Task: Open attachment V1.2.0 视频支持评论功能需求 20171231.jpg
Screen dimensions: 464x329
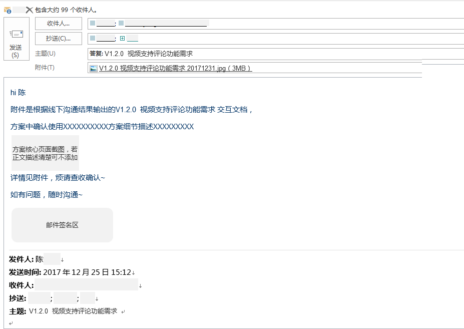Action: pyautogui.click(x=175, y=69)
